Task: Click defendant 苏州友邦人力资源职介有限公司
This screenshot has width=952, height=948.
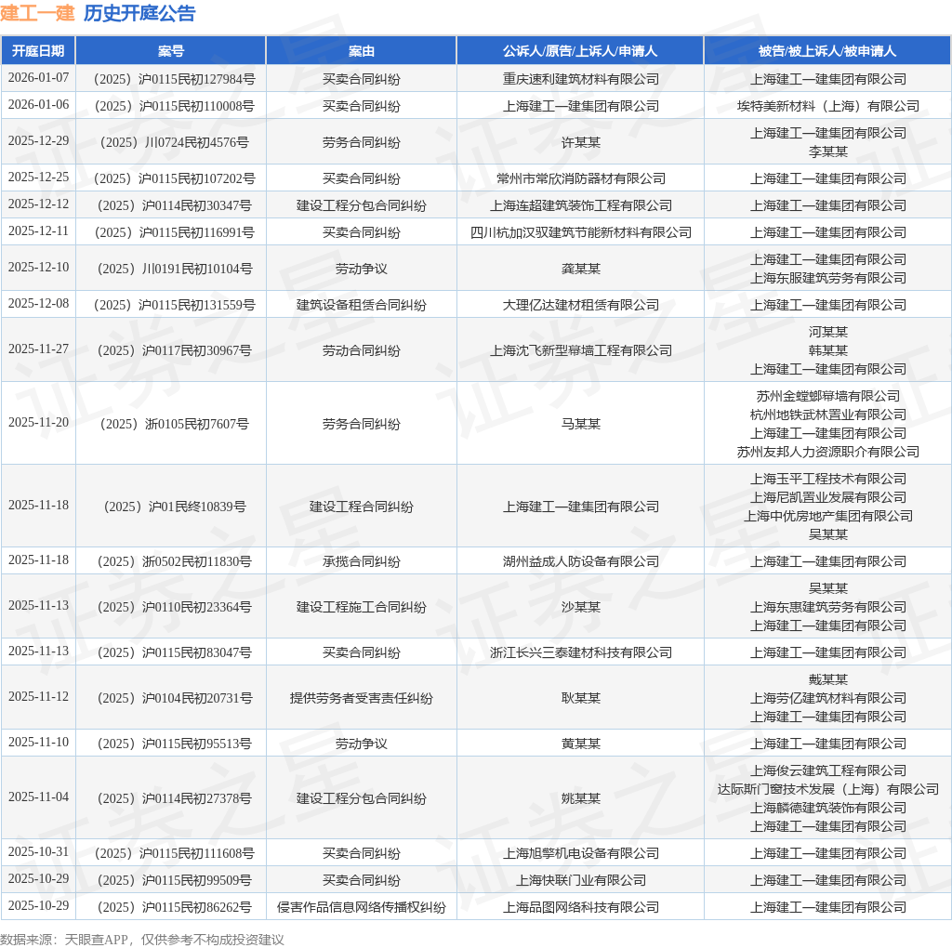Action: coord(827,452)
